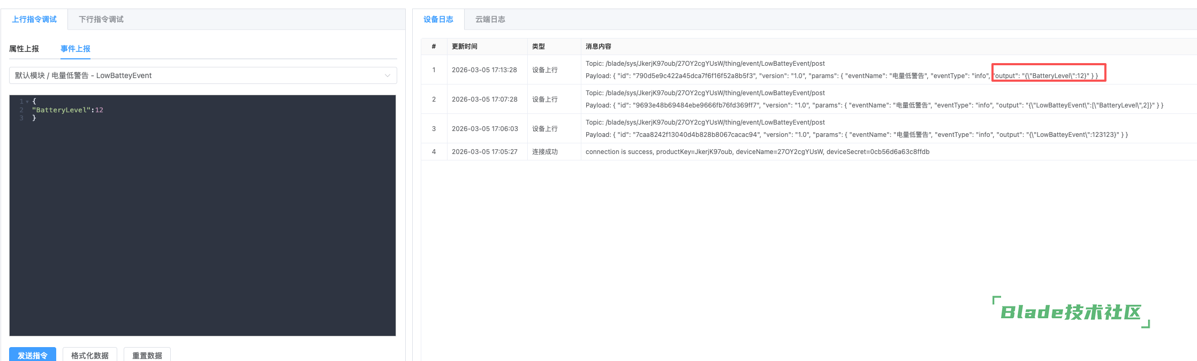
Task: Switch to the 上行指令调试 tab
Action: pyautogui.click(x=34, y=19)
